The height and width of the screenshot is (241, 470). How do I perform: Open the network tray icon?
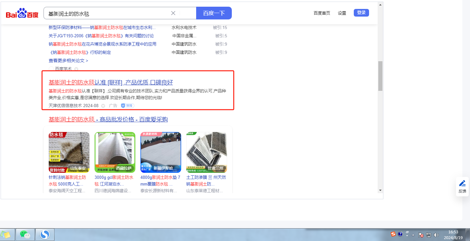coord(429,235)
